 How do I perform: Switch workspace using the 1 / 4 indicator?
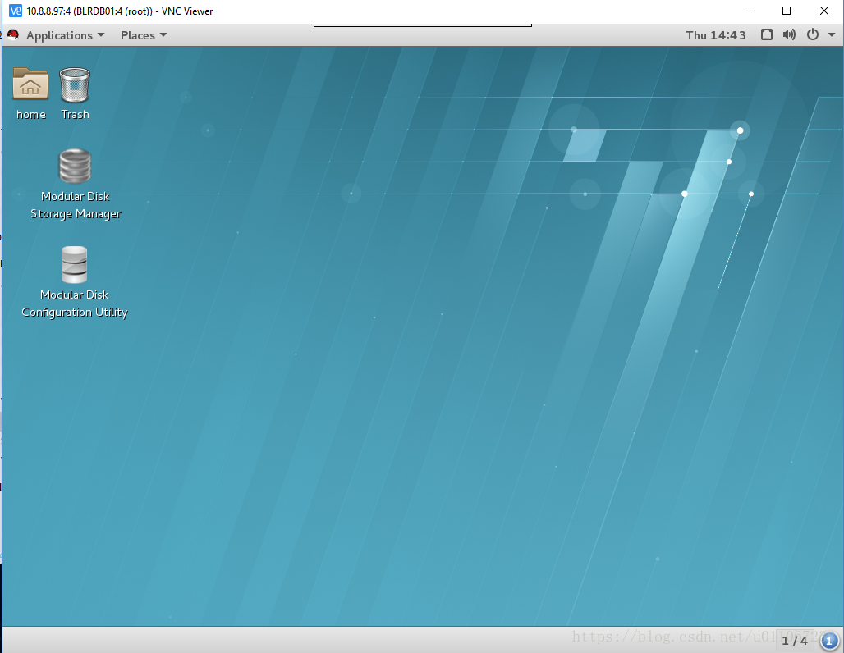[795, 641]
